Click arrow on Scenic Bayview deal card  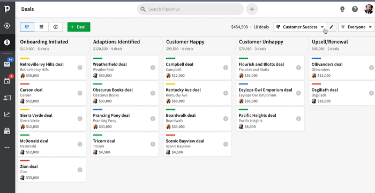[226, 144]
